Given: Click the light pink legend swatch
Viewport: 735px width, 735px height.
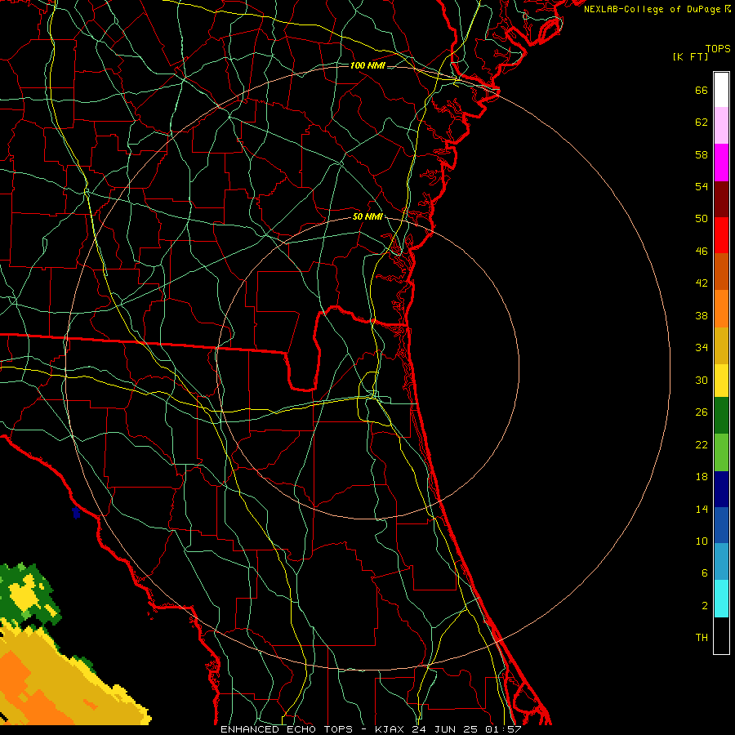Looking at the screenshot, I should (x=721, y=126).
